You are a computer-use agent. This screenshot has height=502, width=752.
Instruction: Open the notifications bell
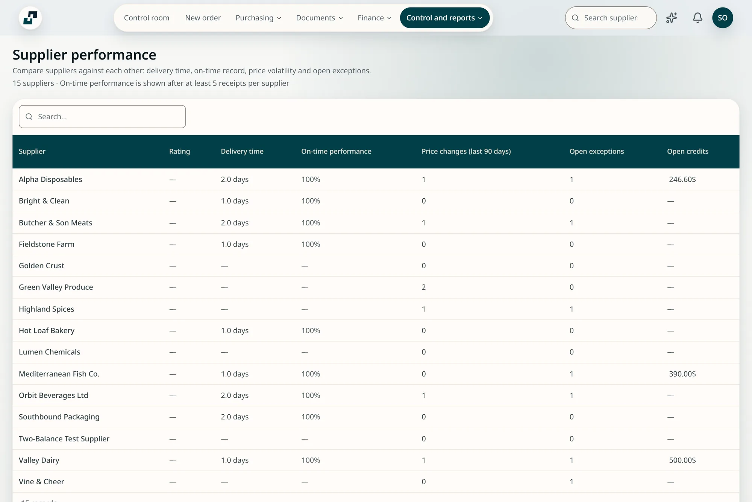697,18
